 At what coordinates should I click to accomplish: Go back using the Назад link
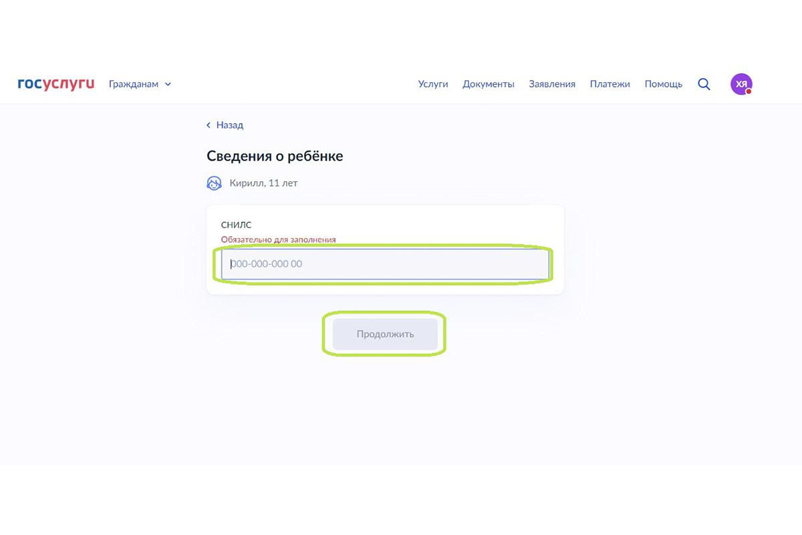(x=229, y=125)
